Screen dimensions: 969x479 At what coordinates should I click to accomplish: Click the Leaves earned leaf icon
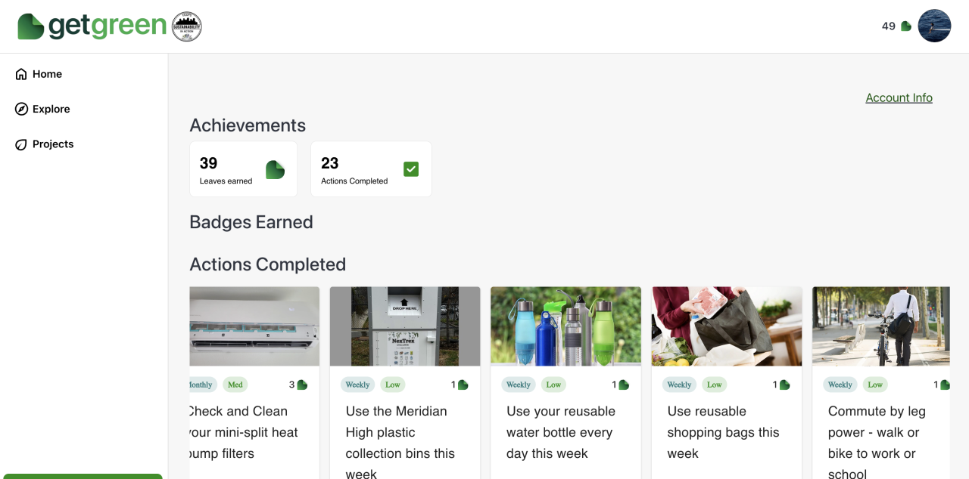click(275, 169)
